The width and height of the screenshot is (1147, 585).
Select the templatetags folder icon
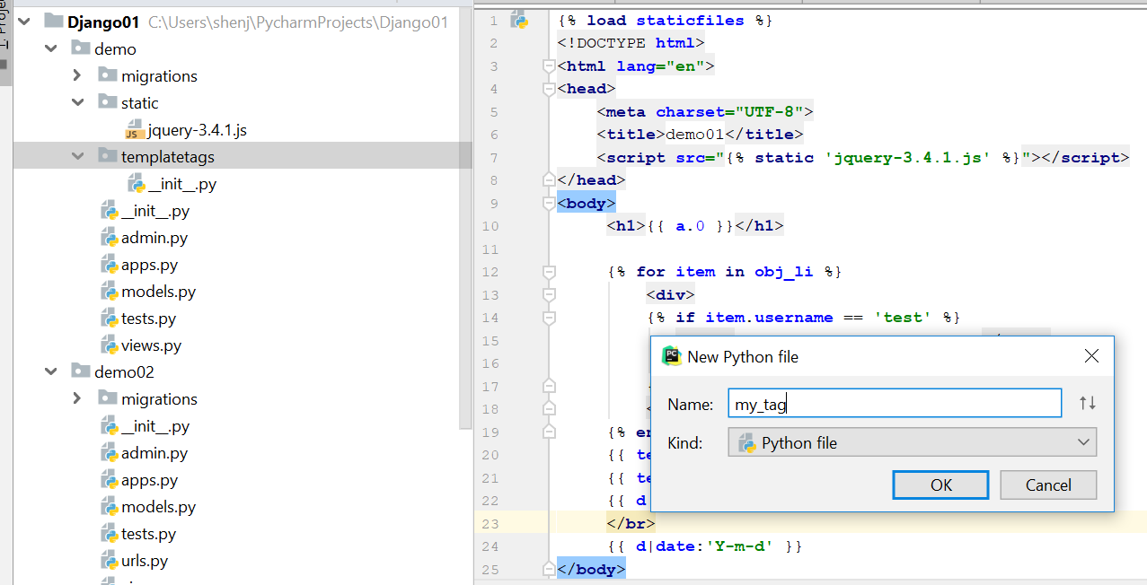tap(107, 156)
